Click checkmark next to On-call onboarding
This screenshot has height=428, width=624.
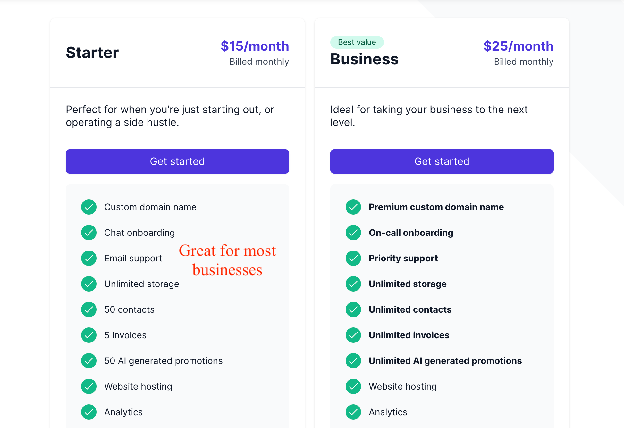point(353,233)
